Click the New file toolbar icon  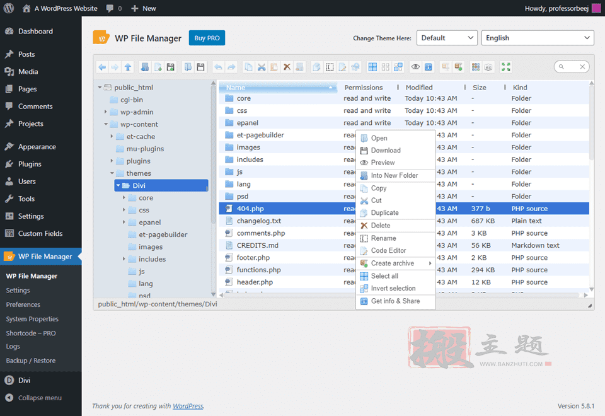[158, 67]
